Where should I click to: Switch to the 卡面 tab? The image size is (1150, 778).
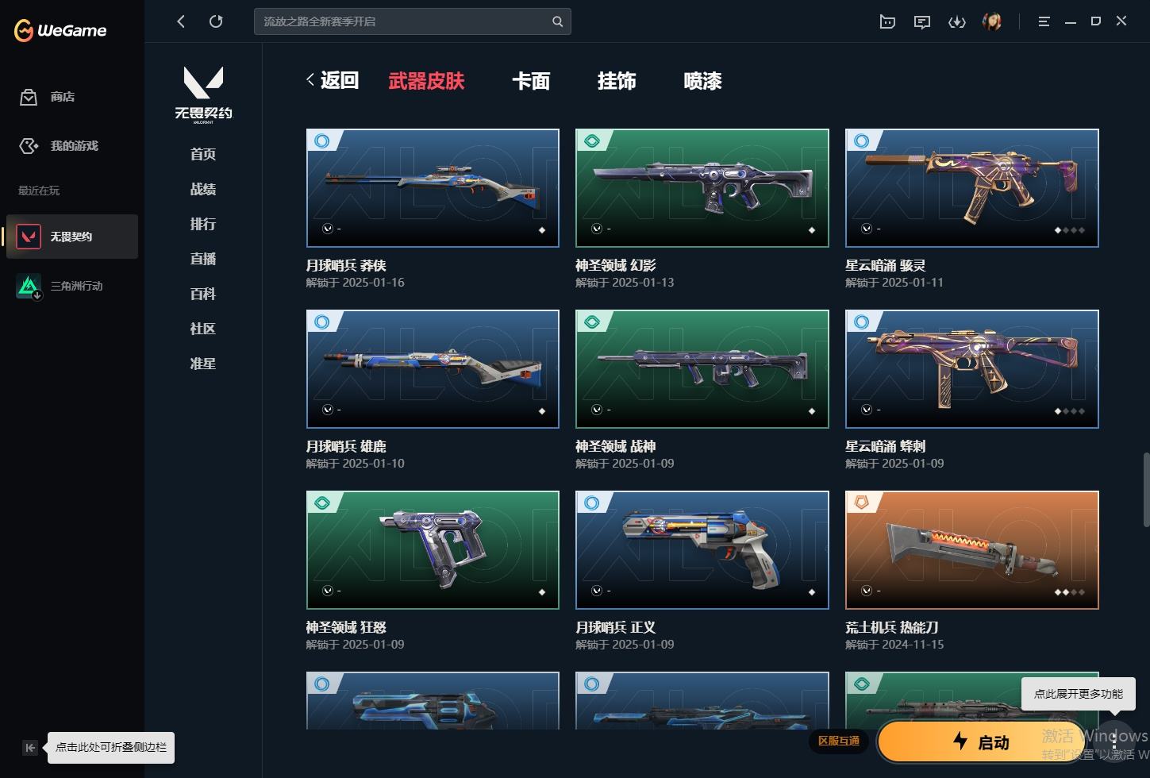531,81
